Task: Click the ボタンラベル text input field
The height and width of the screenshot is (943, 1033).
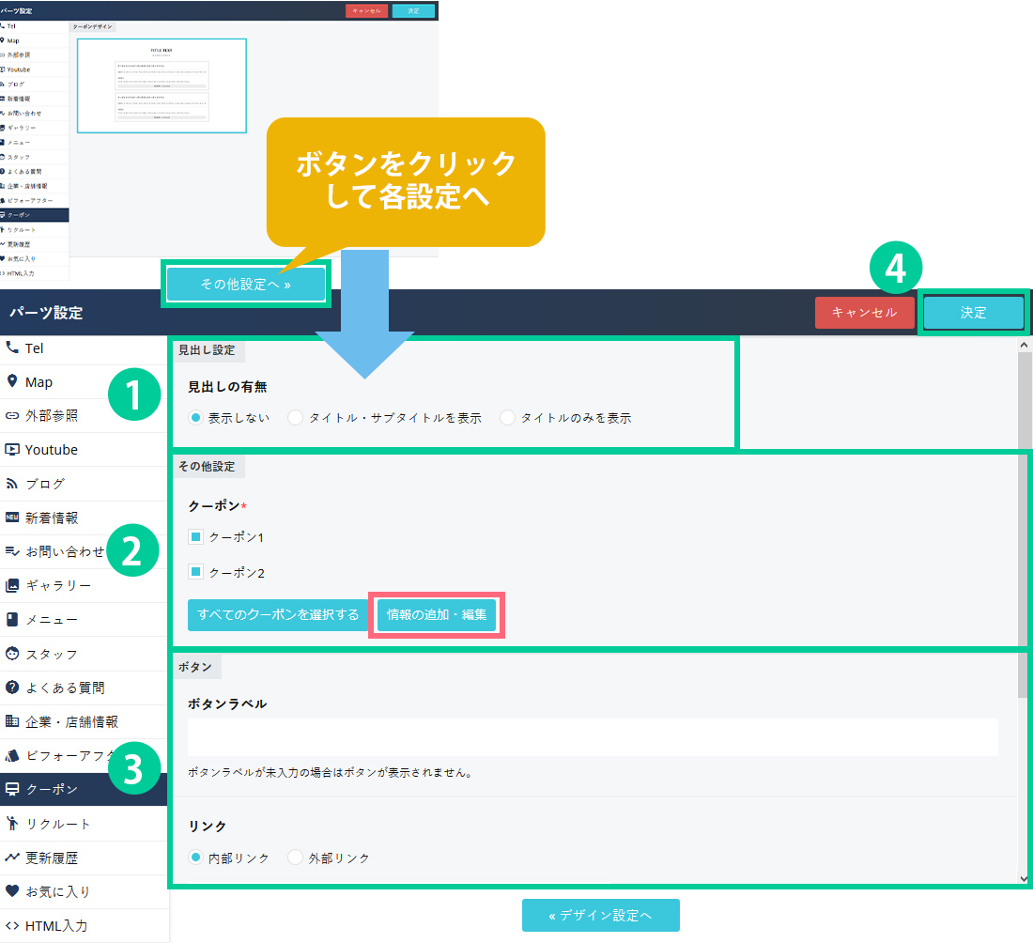Action: (x=593, y=737)
